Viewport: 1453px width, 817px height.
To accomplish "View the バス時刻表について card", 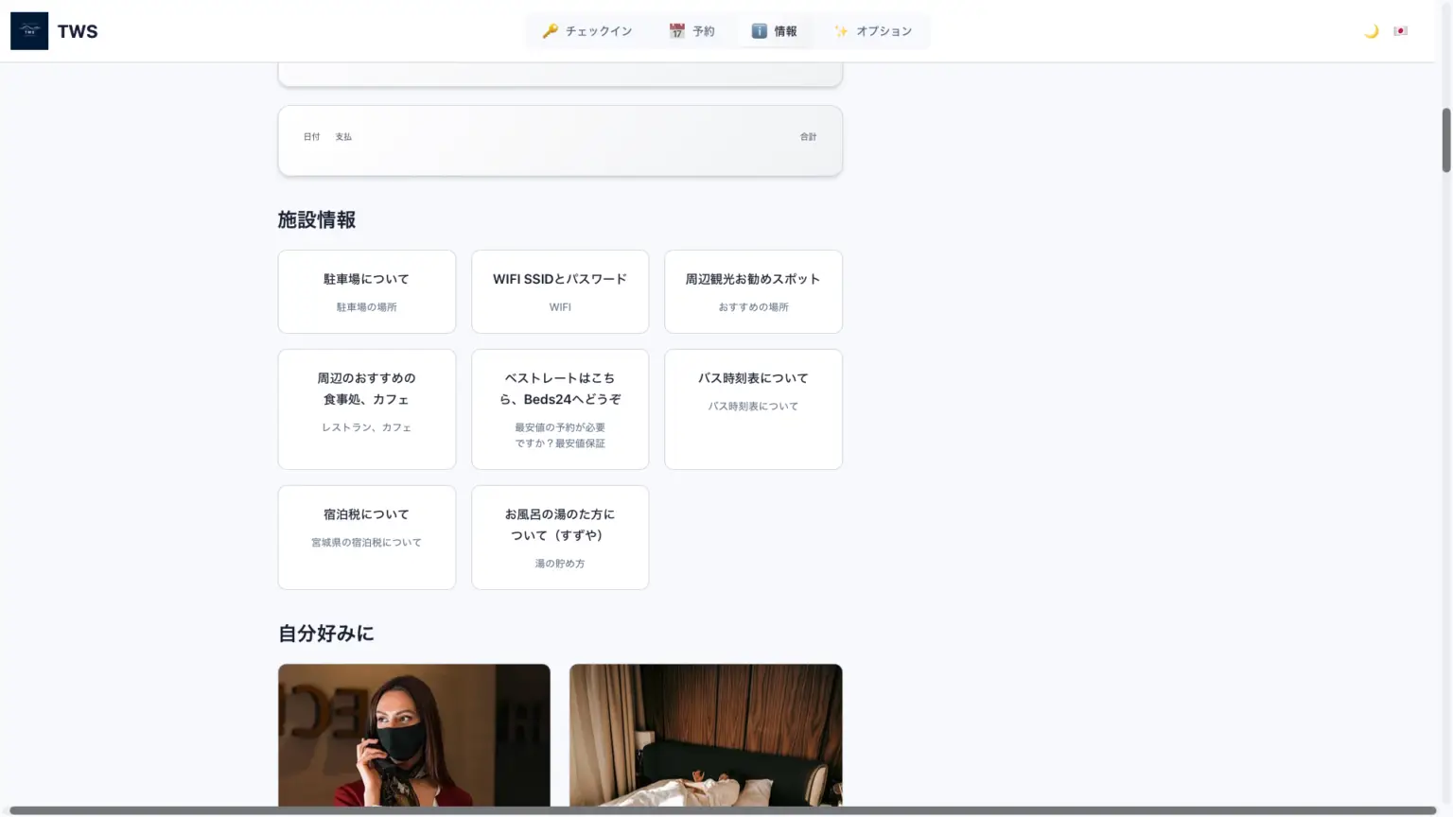I will (x=753, y=408).
